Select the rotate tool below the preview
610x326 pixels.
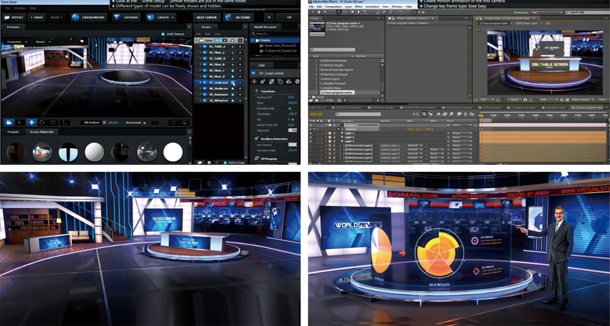click(x=42, y=122)
